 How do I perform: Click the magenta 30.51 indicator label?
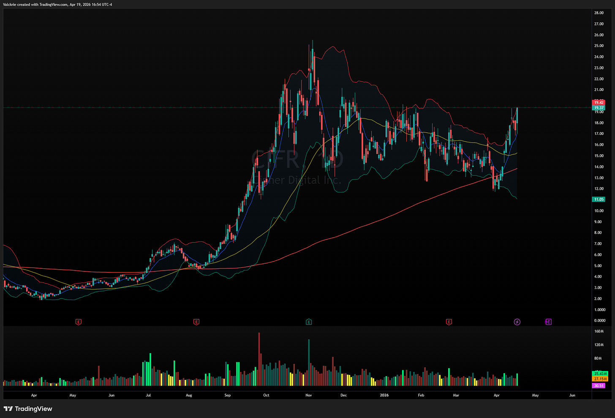point(599,385)
